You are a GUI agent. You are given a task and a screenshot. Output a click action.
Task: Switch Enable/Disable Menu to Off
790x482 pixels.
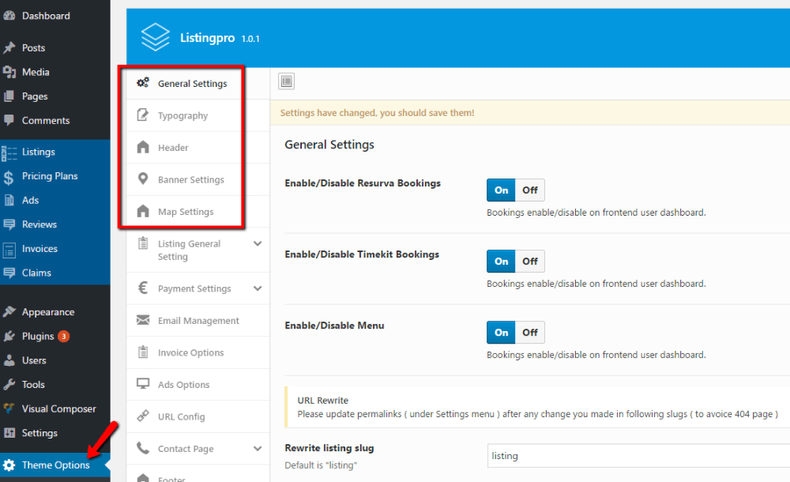click(x=529, y=332)
